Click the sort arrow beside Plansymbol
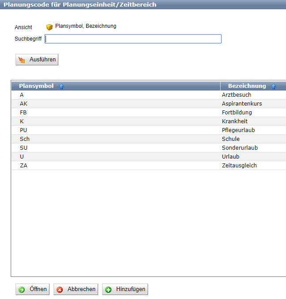The width and height of the screenshot is (286, 299). point(61,86)
